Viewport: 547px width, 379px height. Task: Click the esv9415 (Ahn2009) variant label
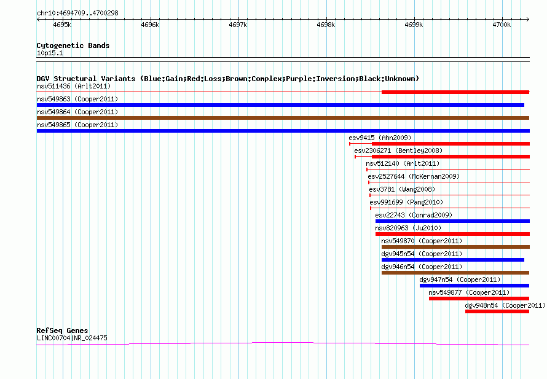(x=380, y=138)
